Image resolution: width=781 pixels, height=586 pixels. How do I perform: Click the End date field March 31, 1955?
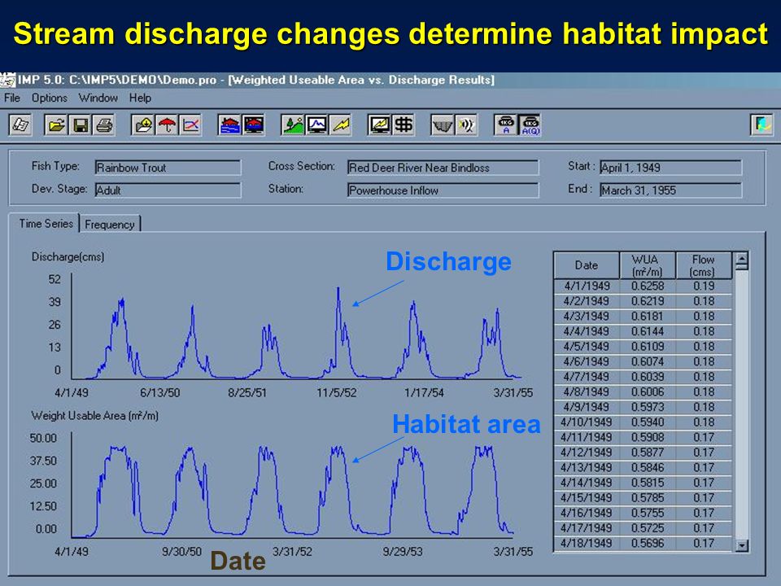coord(670,190)
